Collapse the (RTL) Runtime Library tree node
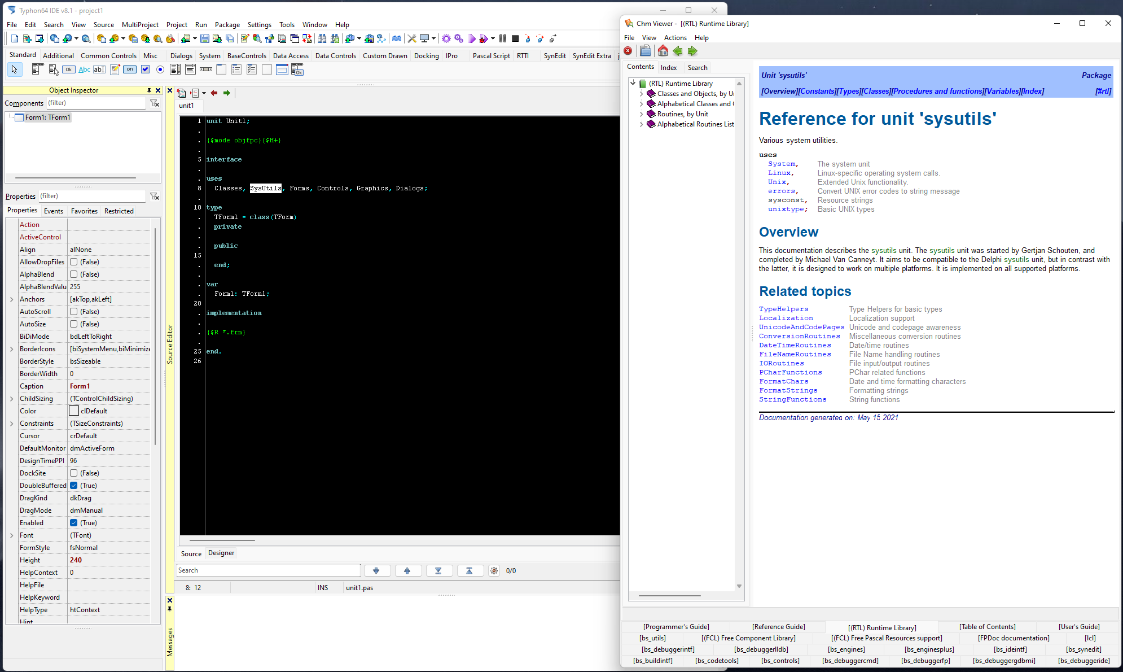This screenshot has height=672, width=1123. pyautogui.click(x=633, y=84)
